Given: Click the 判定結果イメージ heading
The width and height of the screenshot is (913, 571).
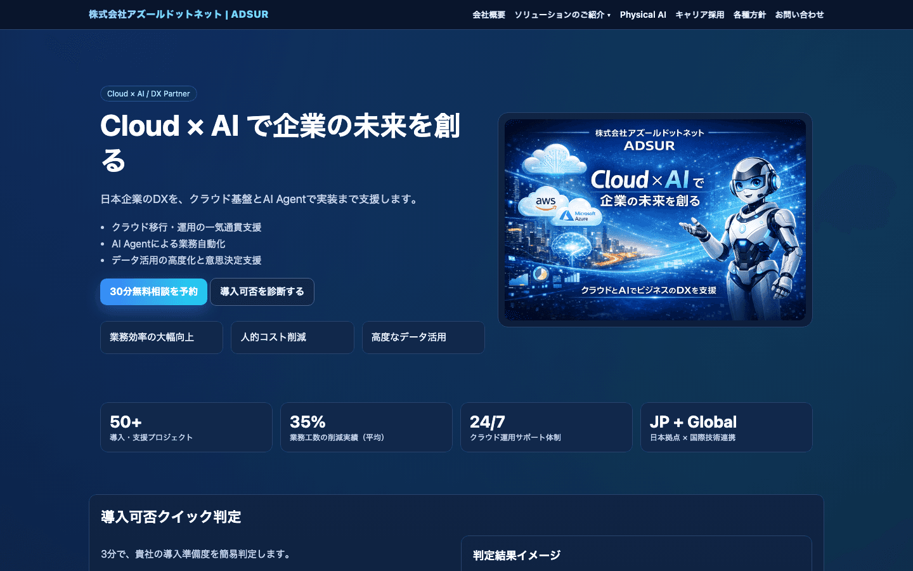Looking at the screenshot, I should tap(517, 556).
